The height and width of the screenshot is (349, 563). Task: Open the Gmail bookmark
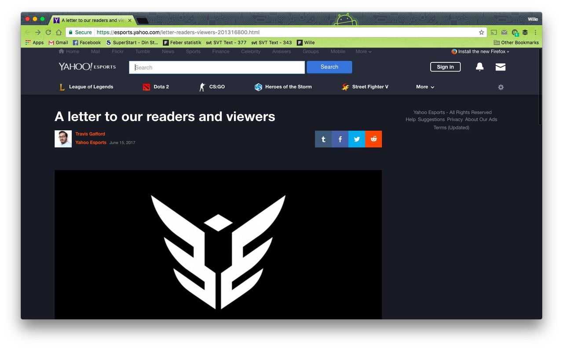[58, 43]
